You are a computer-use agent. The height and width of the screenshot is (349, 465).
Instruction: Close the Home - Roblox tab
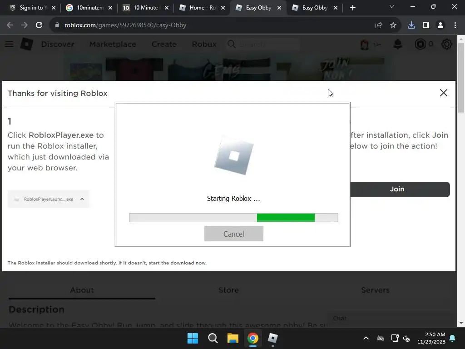(223, 8)
